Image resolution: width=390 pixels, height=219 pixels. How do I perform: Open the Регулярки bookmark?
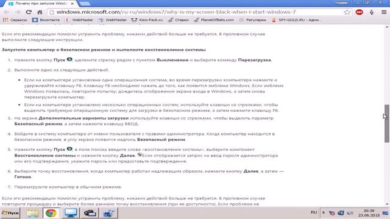coord(252,20)
